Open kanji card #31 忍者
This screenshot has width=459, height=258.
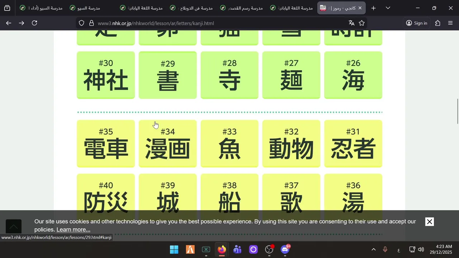click(353, 143)
